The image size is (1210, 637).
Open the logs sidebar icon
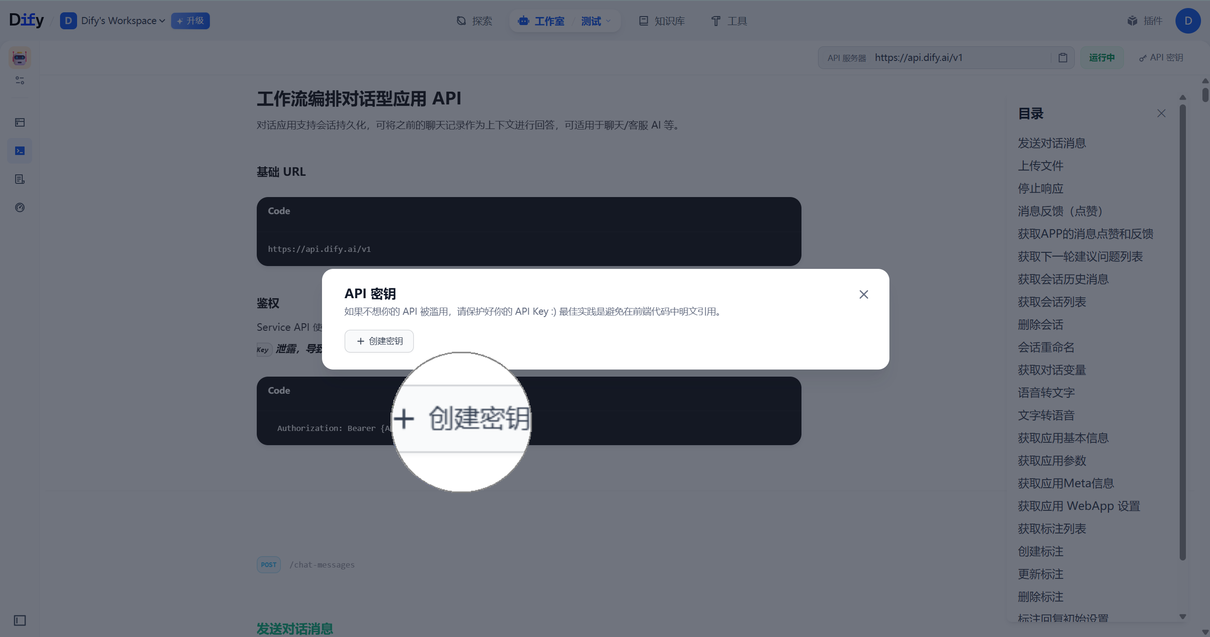[x=20, y=179]
